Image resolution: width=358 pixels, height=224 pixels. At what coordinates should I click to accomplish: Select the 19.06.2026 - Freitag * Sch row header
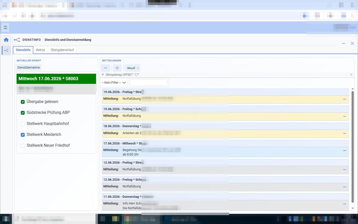(x=225, y=109)
